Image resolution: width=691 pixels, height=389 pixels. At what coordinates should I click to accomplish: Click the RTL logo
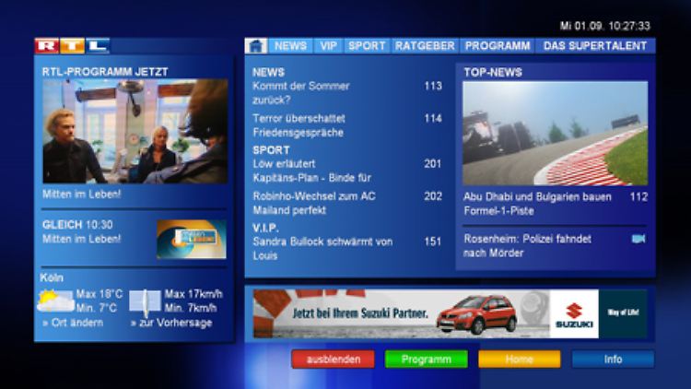71,45
